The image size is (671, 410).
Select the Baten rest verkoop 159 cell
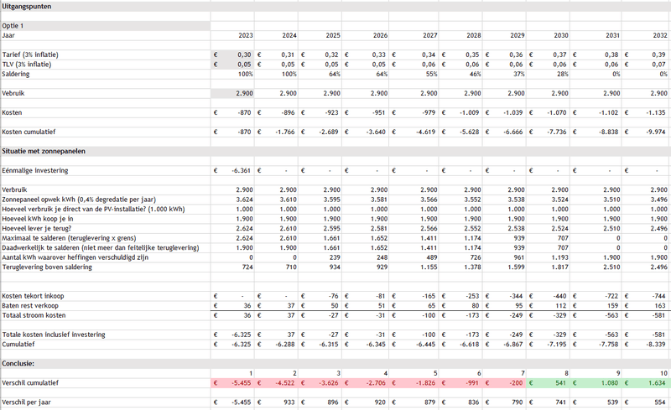(x=596, y=305)
